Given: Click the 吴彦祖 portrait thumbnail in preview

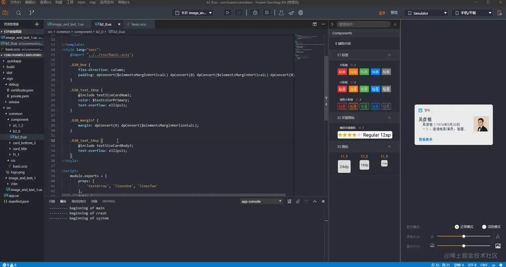Looking at the screenshot, I should (x=481, y=124).
